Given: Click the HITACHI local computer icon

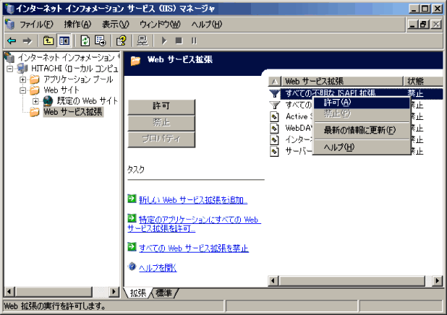Looking at the screenshot, I should tap(22, 69).
